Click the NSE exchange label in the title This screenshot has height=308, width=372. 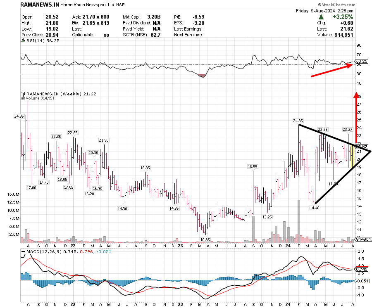[x=120, y=5]
